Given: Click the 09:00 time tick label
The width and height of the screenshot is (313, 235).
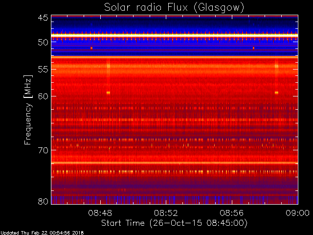Looking at the screenshot, I should tap(298, 213).
